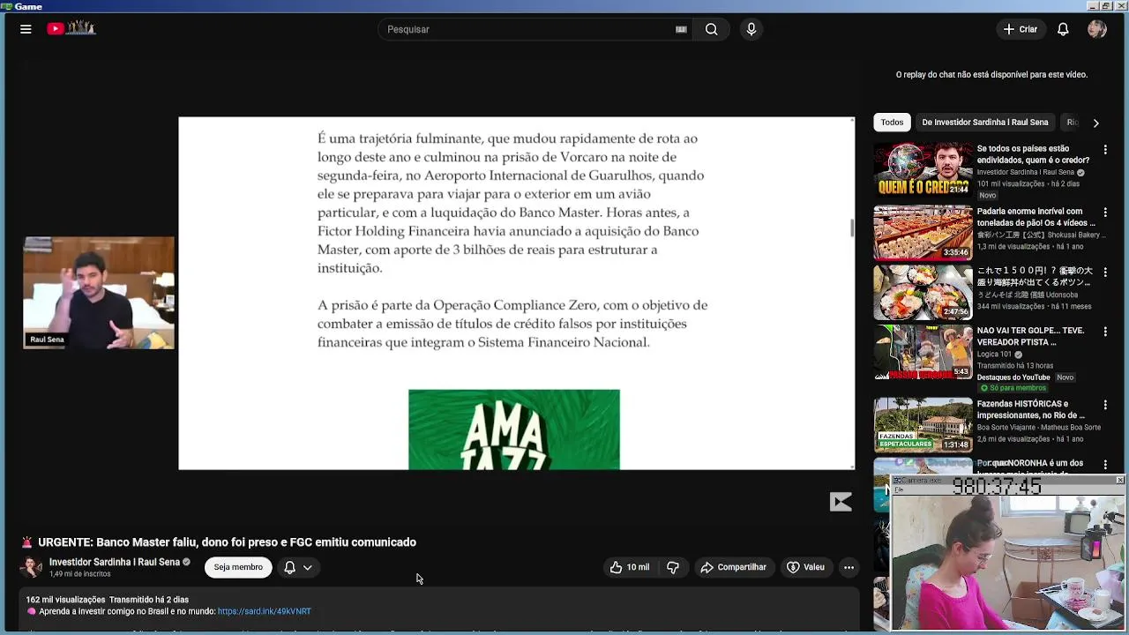Viewport: 1129px width, 635px height.
Task: Open the sard.link/49kVNRT link
Action: (265, 611)
